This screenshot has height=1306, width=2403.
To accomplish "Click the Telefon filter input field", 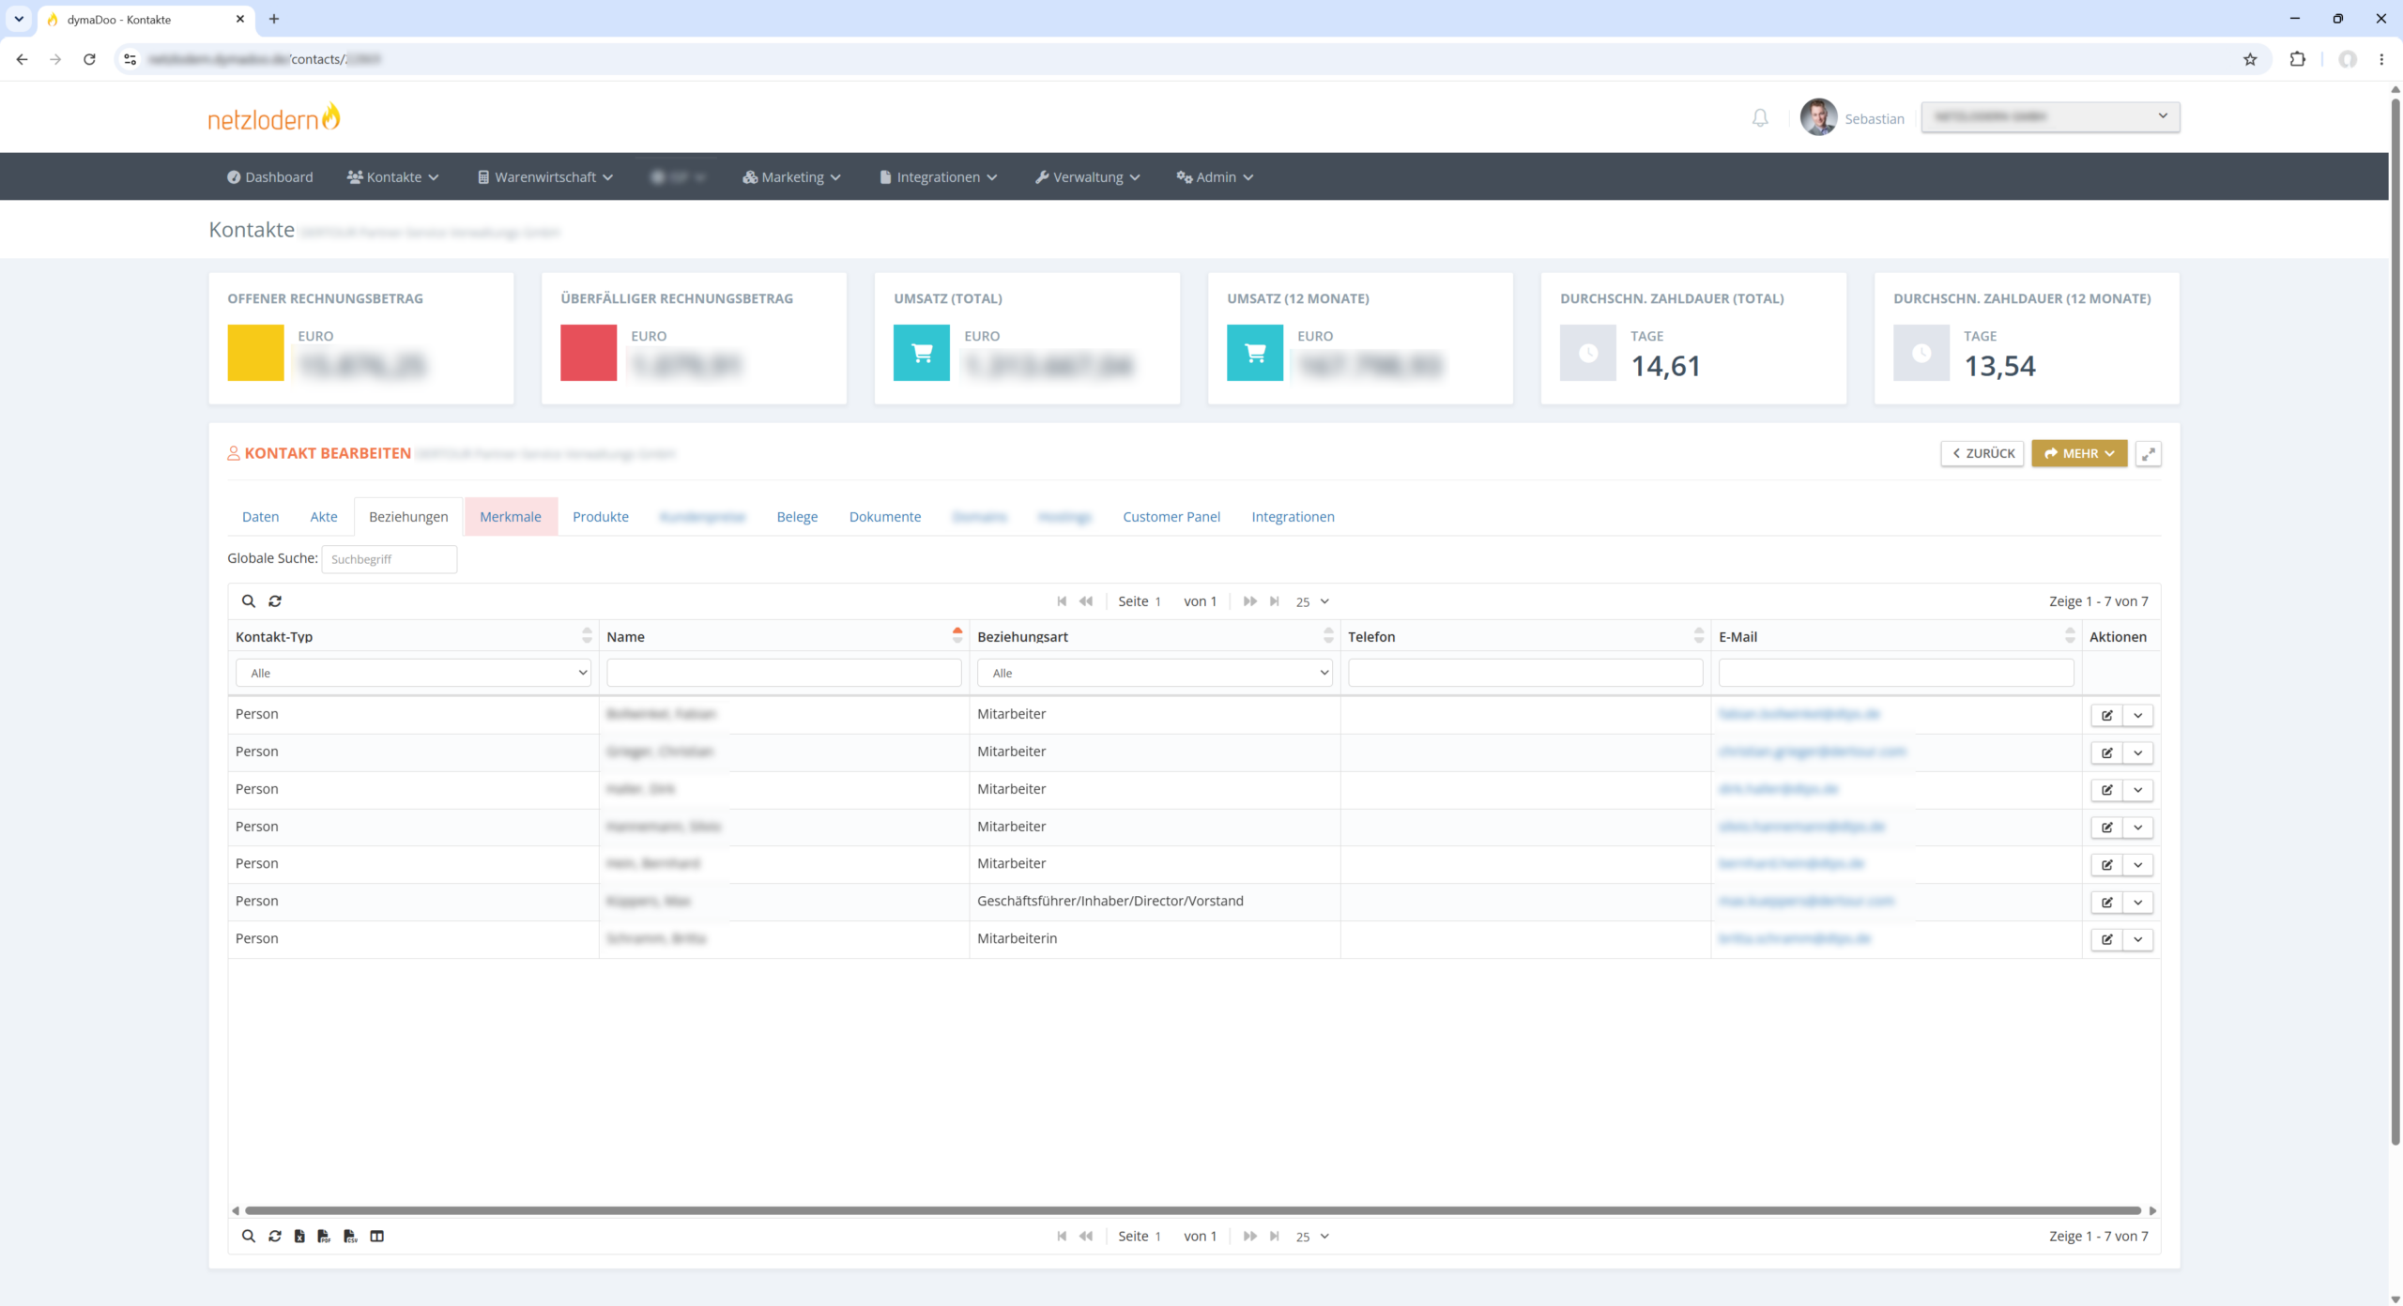I will pyautogui.click(x=1525, y=674).
